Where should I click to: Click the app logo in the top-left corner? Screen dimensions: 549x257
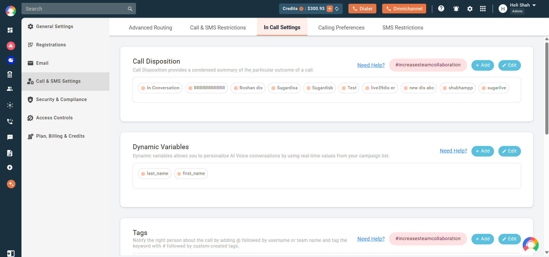(11, 11)
